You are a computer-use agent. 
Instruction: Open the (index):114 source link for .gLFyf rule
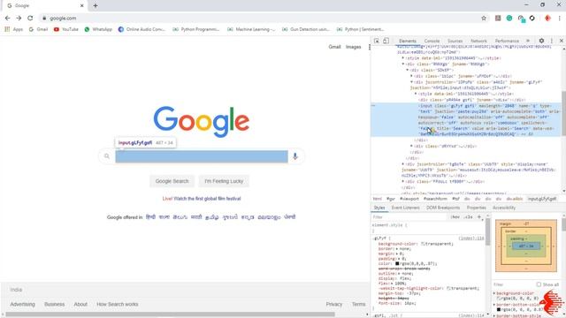tap(471, 238)
